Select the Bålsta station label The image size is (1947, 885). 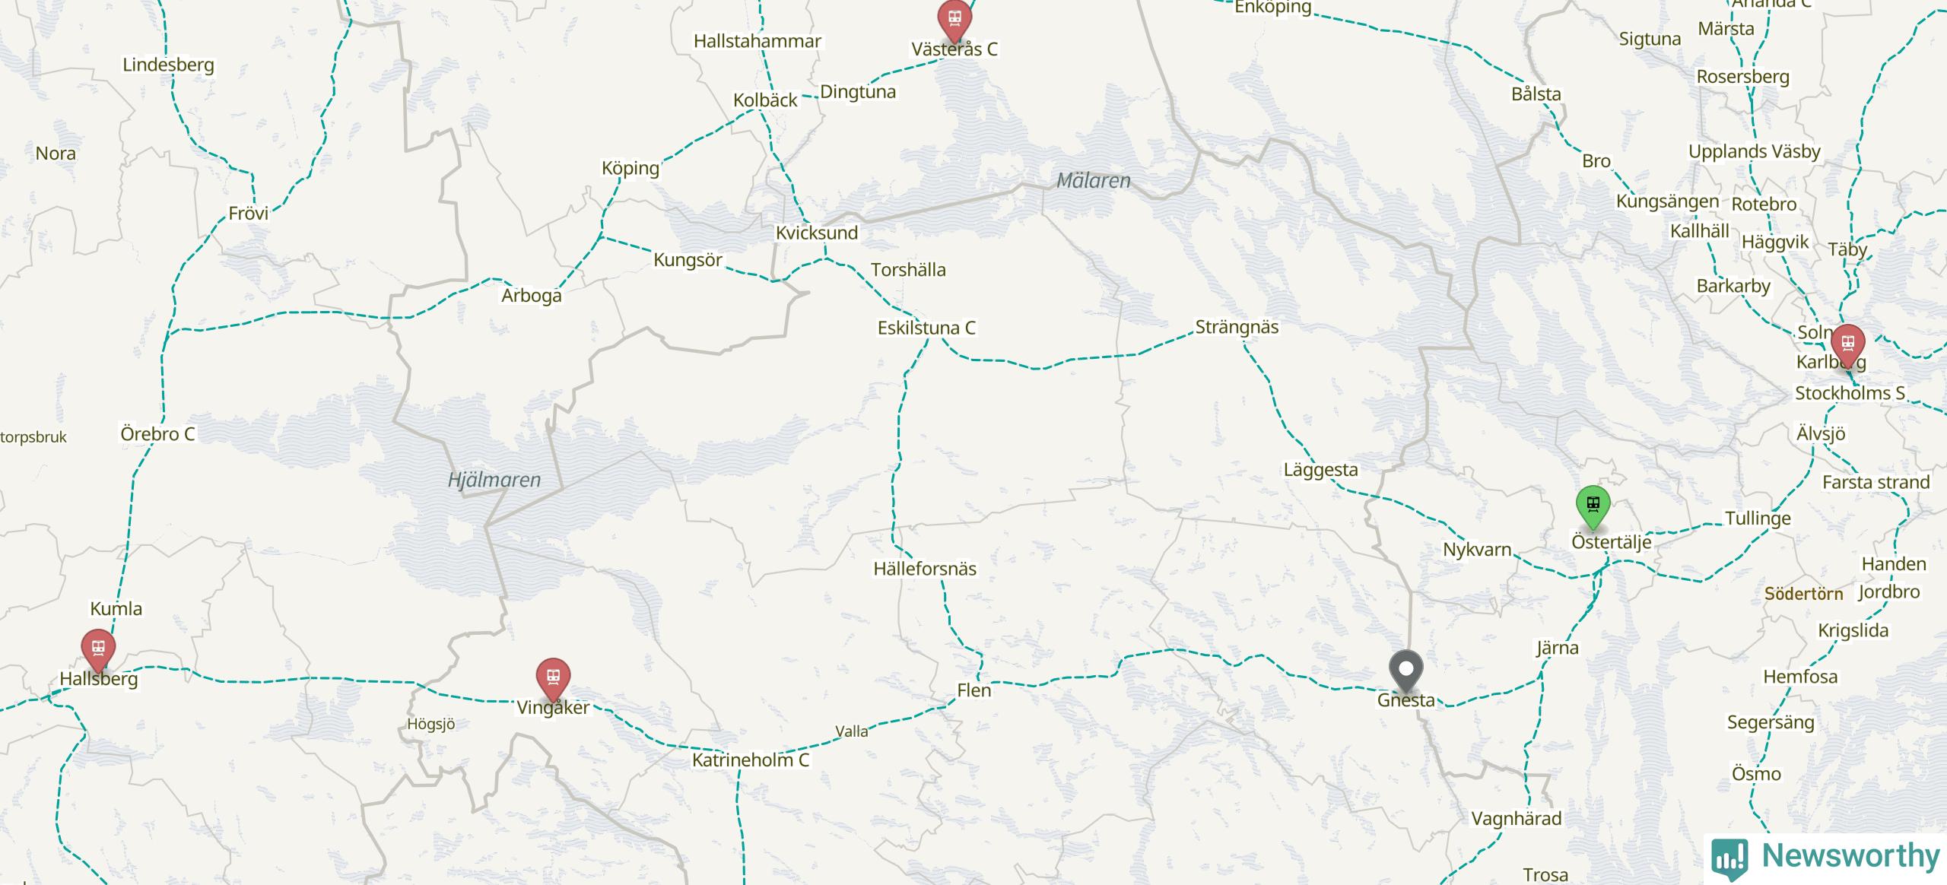coord(1536,94)
